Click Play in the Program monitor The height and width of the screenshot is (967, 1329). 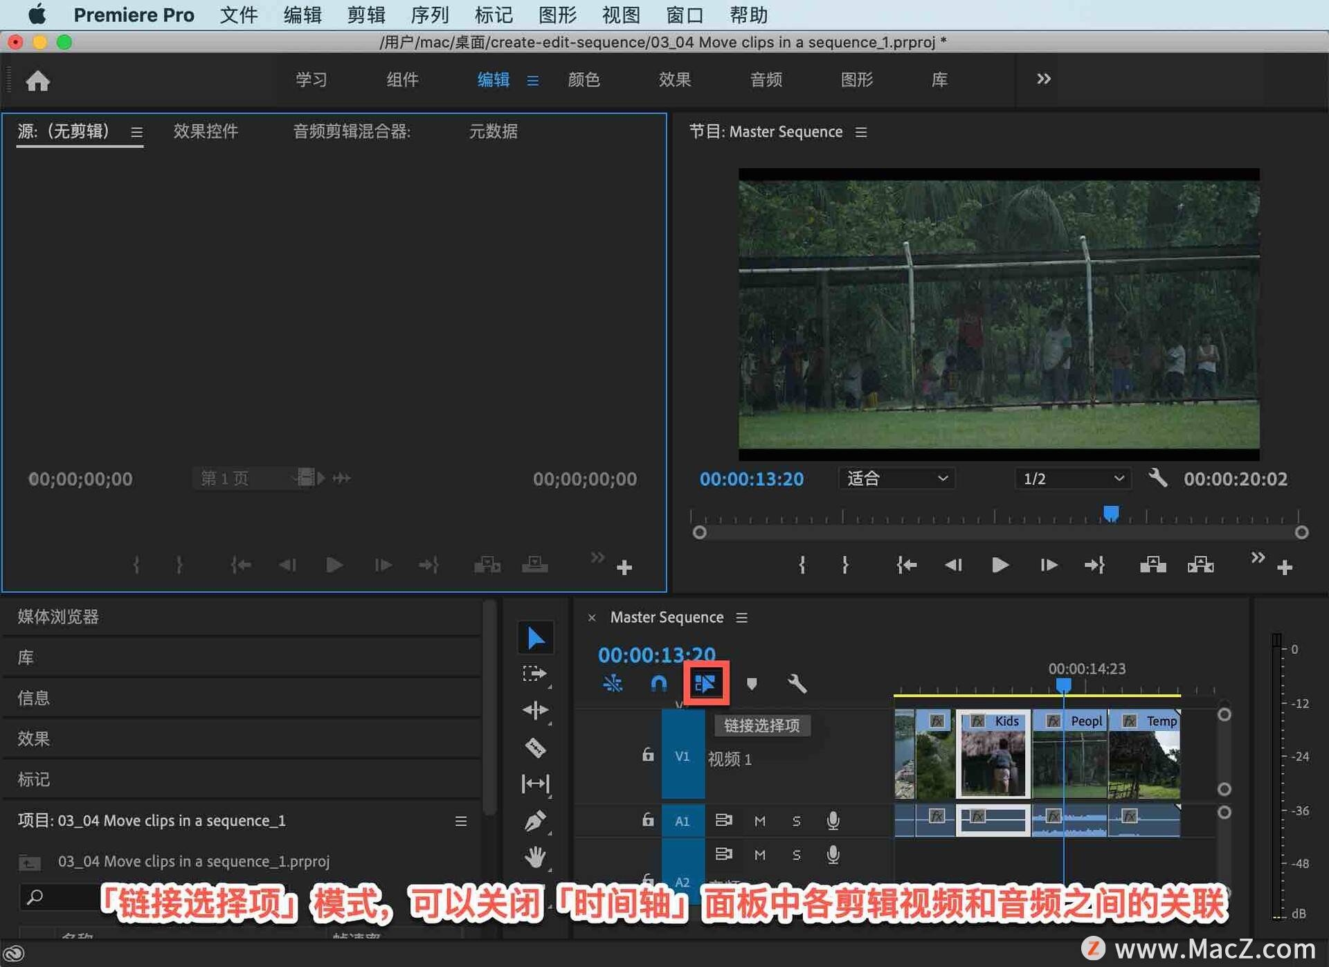pyautogui.click(x=1000, y=565)
